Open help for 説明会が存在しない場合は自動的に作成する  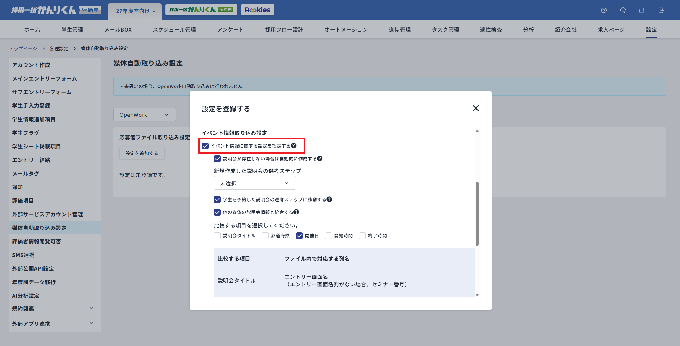tap(321, 158)
